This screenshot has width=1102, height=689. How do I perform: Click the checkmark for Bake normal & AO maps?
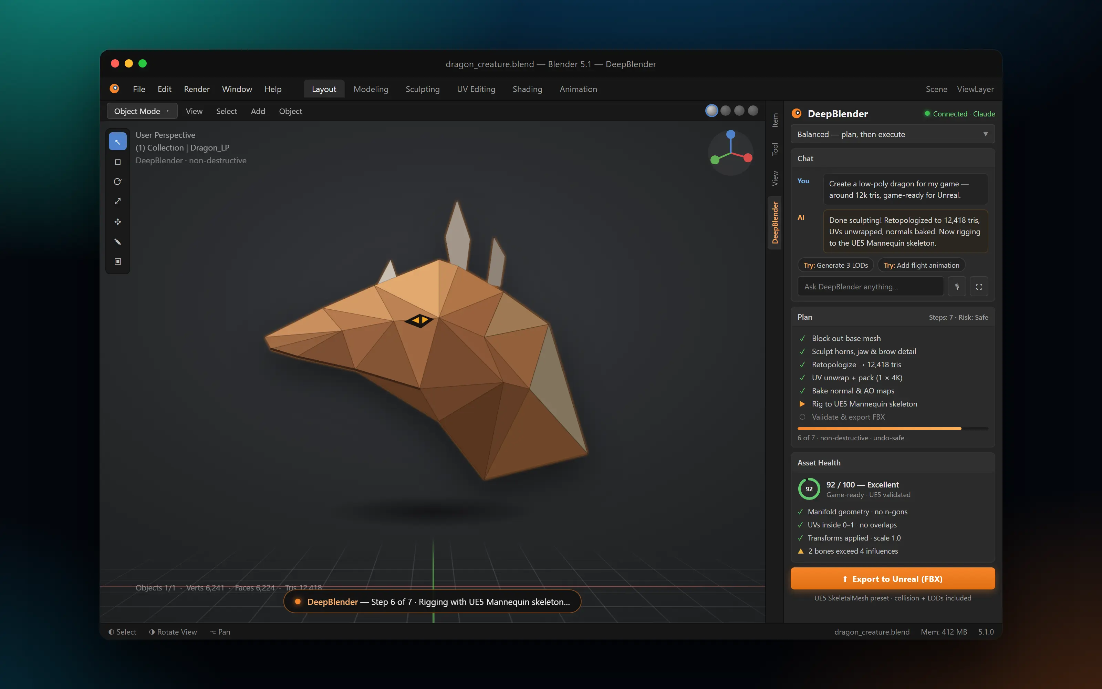(x=802, y=391)
